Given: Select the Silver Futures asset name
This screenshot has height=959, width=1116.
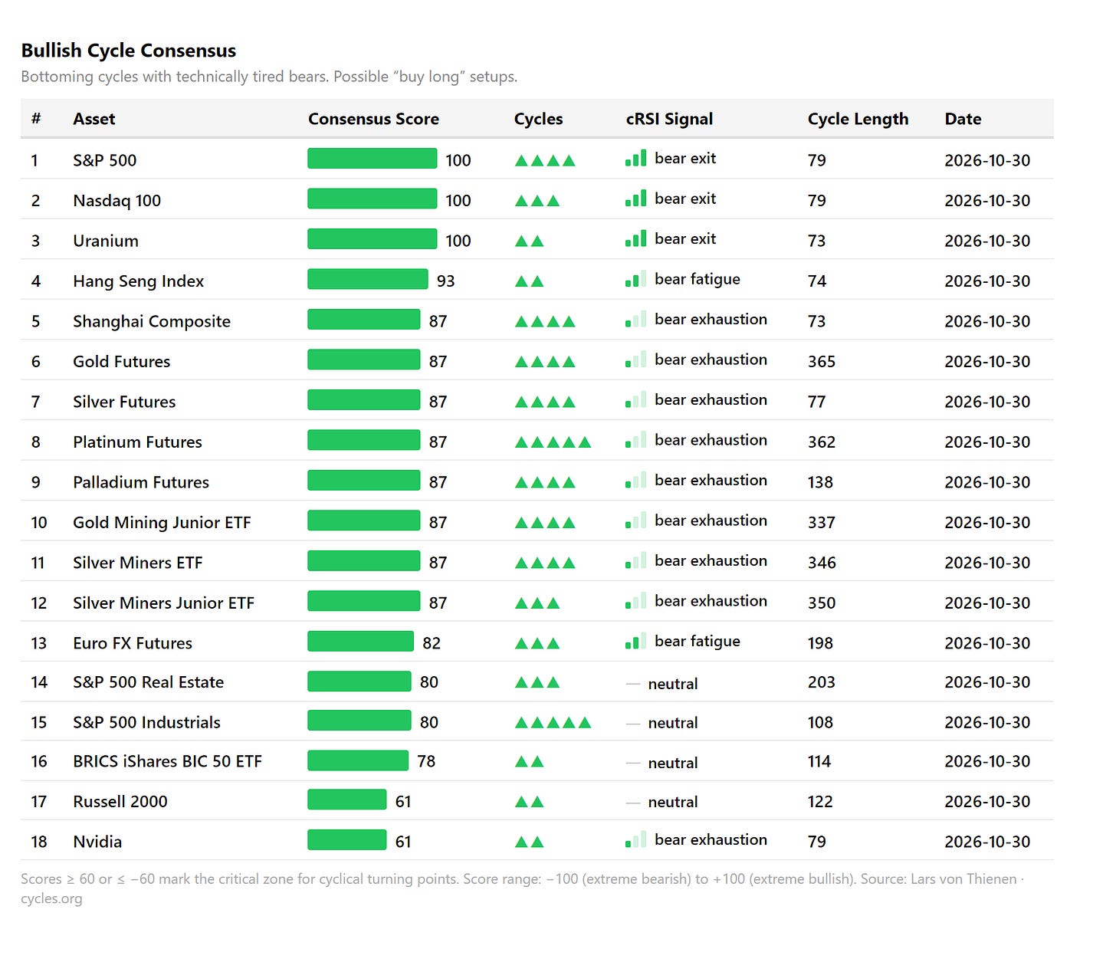Looking at the screenshot, I should pyautogui.click(x=124, y=402).
